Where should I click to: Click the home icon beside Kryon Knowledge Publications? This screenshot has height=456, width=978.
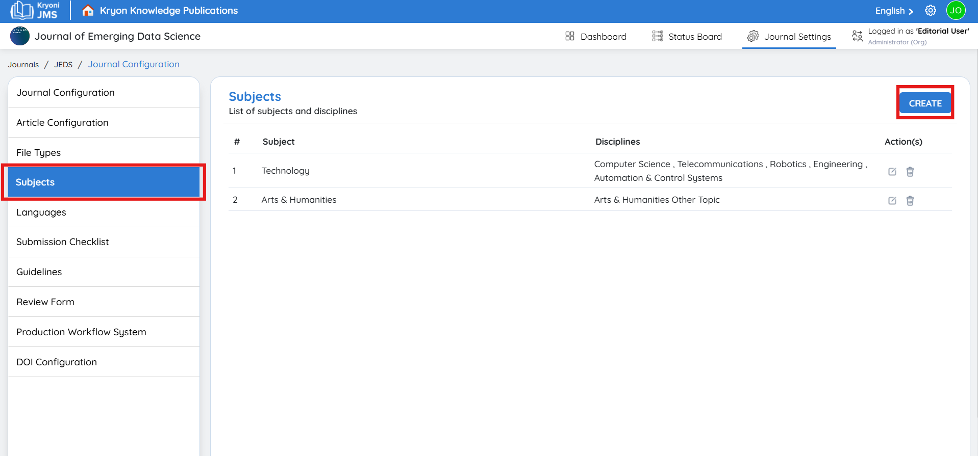click(x=88, y=11)
